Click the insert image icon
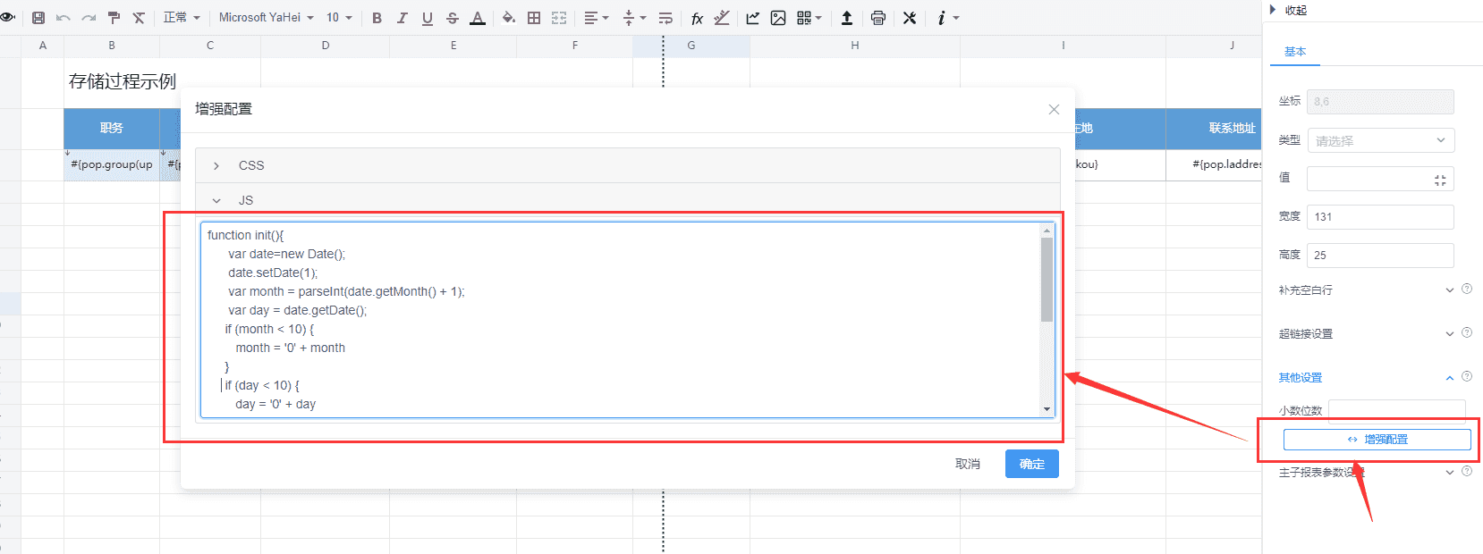Viewport: 1483px width, 554px height. pos(778,18)
